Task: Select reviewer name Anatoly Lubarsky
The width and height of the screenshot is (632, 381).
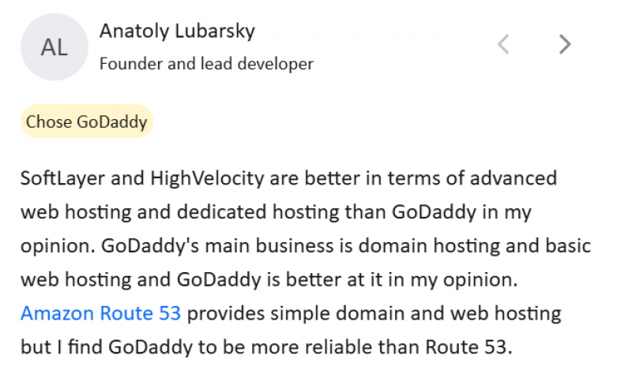Action: (177, 31)
